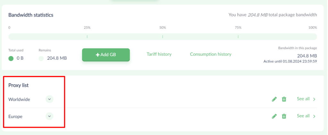Delete the Europe proxy list

[x=284, y=116]
